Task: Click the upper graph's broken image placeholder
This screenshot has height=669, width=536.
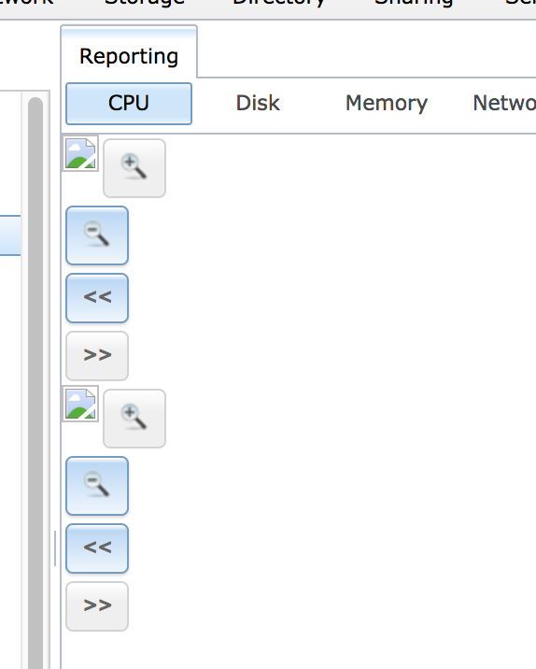Action: (80, 153)
